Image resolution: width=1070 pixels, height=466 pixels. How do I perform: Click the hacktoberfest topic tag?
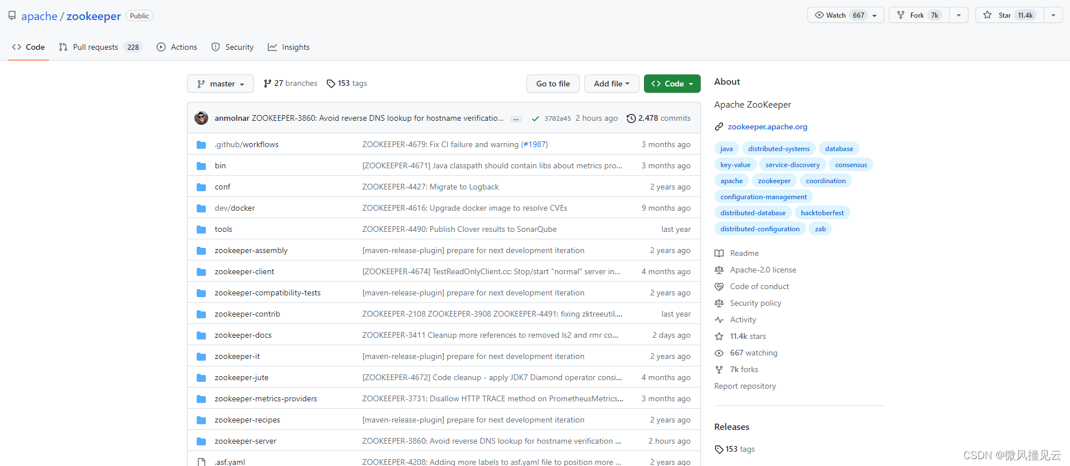tap(822, 213)
